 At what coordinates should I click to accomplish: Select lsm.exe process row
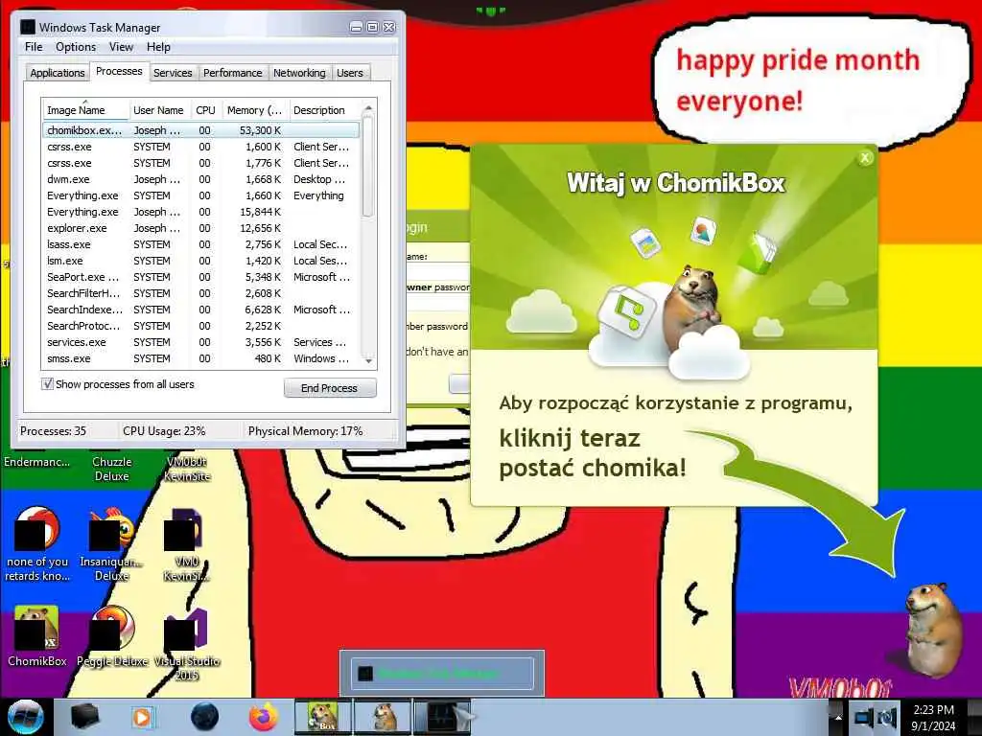(x=201, y=261)
